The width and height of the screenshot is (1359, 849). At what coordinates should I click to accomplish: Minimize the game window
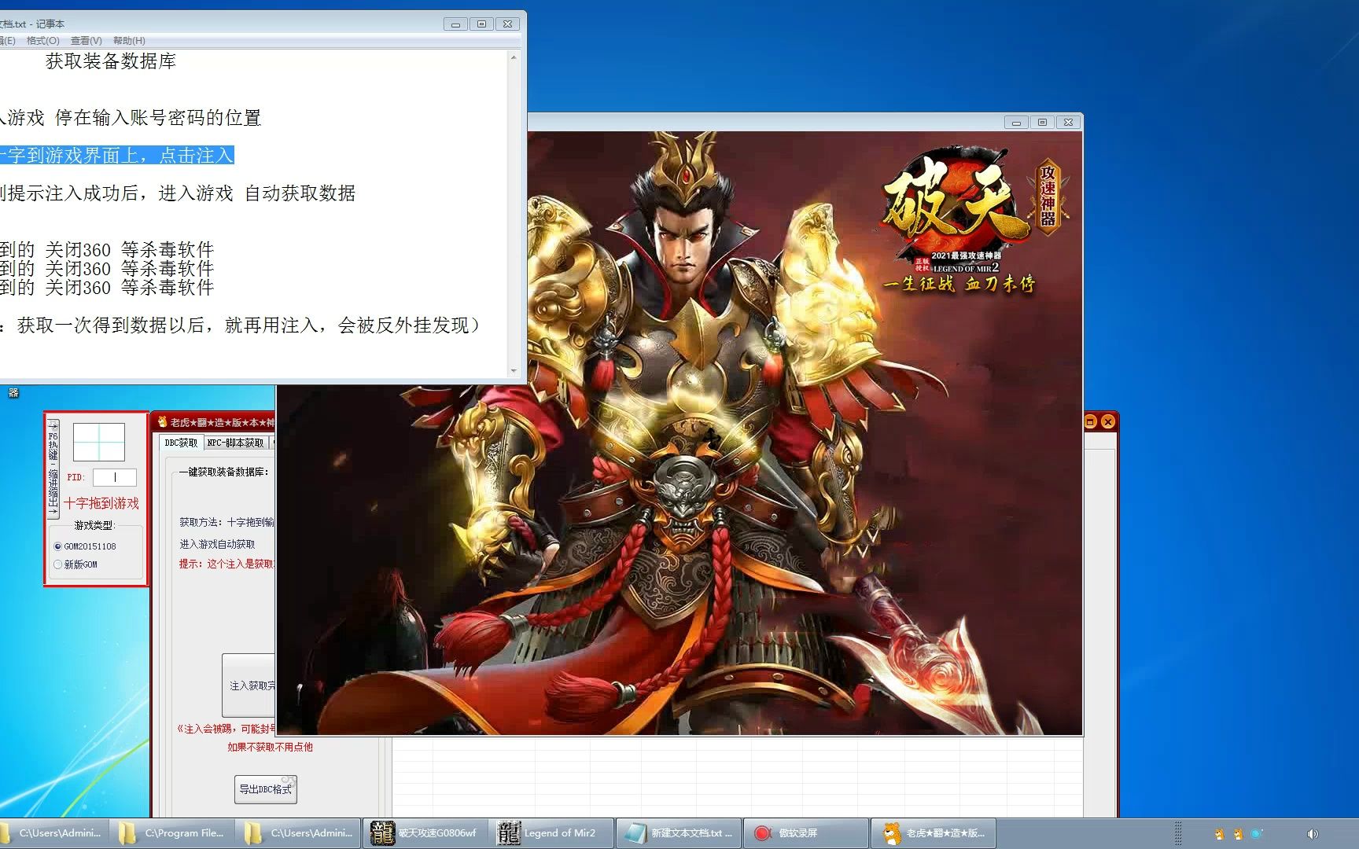coord(1016,123)
